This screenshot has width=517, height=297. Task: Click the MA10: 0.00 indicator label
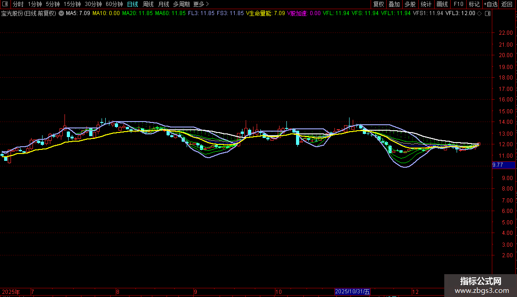(x=106, y=14)
